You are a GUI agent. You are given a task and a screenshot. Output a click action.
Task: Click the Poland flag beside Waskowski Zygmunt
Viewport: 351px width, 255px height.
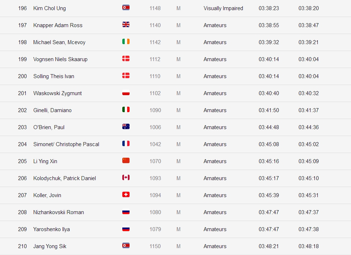(126, 93)
